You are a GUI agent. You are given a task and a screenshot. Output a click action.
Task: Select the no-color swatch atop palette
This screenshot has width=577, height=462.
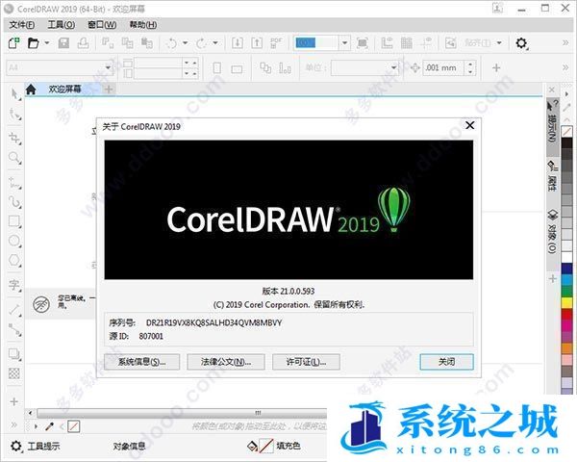click(x=567, y=131)
